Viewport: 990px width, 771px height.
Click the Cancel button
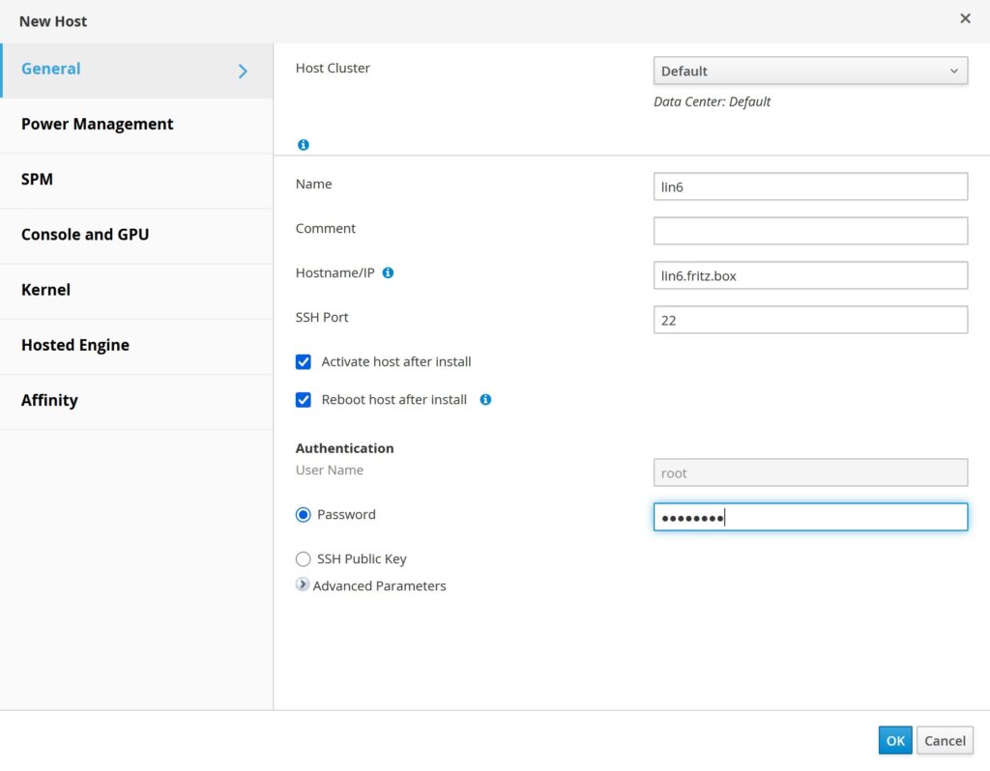(945, 740)
